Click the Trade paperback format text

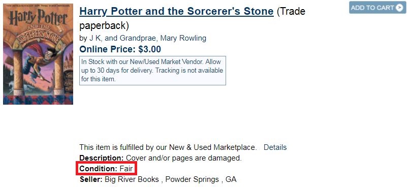click(192, 18)
